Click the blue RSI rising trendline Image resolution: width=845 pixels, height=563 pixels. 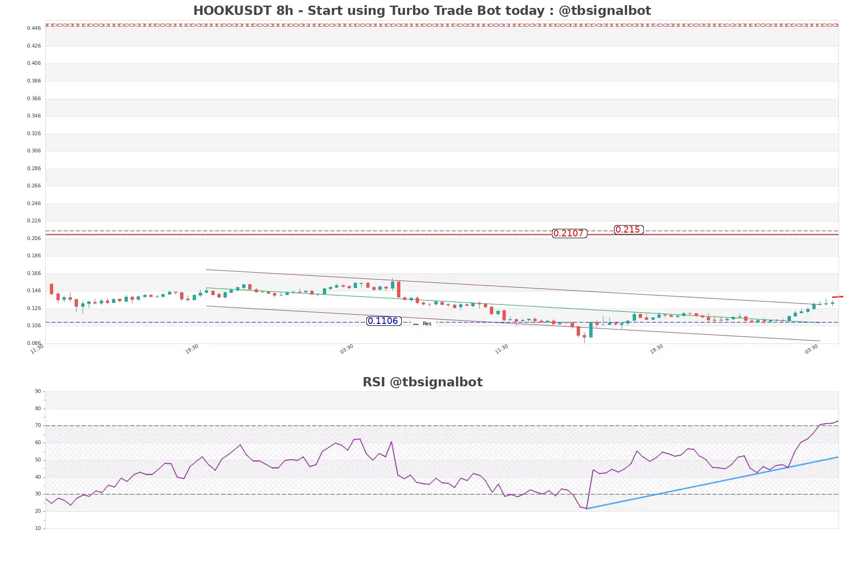[712, 483]
